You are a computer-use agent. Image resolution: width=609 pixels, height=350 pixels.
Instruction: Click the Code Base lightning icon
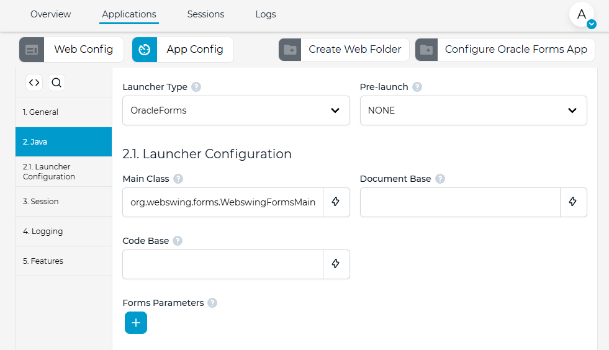click(x=336, y=264)
